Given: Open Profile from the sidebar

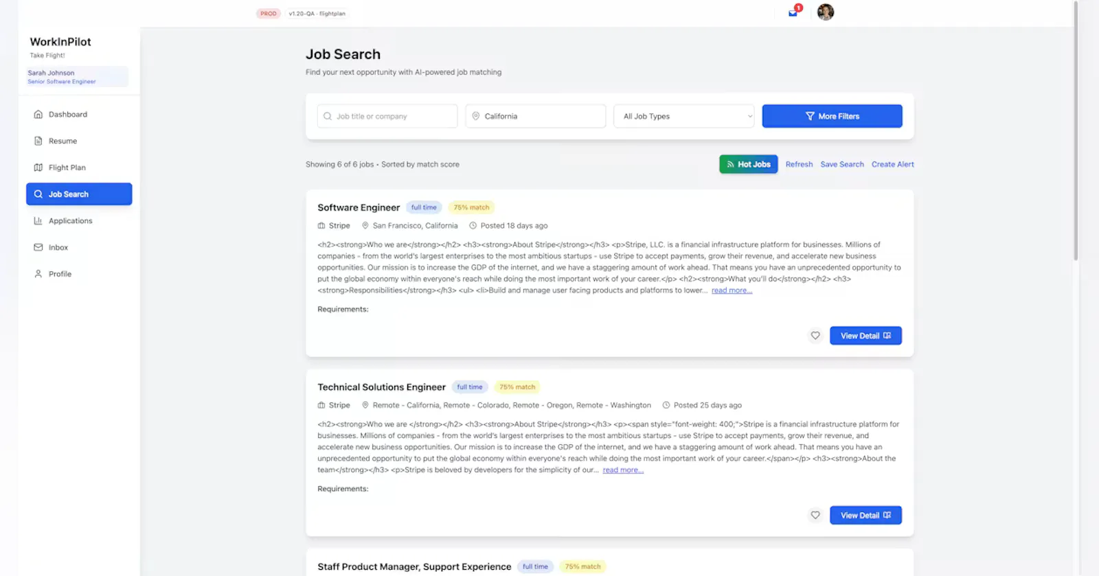Looking at the screenshot, I should [x=79, y=274].
